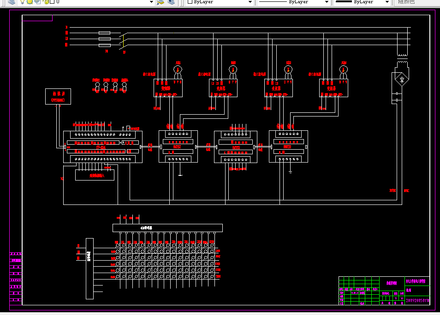The width and height of the screenshot is (440, 315).
Task: Toggle the layer lock padlock icon
Action: 46,2
